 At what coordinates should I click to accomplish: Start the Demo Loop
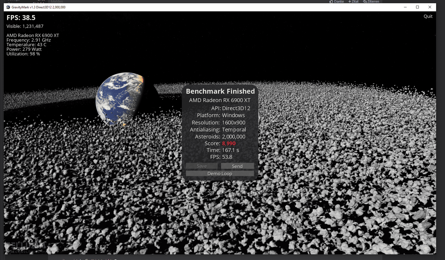(220, 174)
